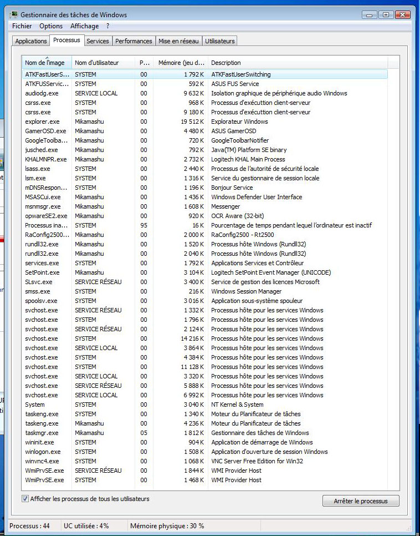Click the VNC Server Free Edition description
This screenshot has width=420, height=536.
(x=257, y=461)
